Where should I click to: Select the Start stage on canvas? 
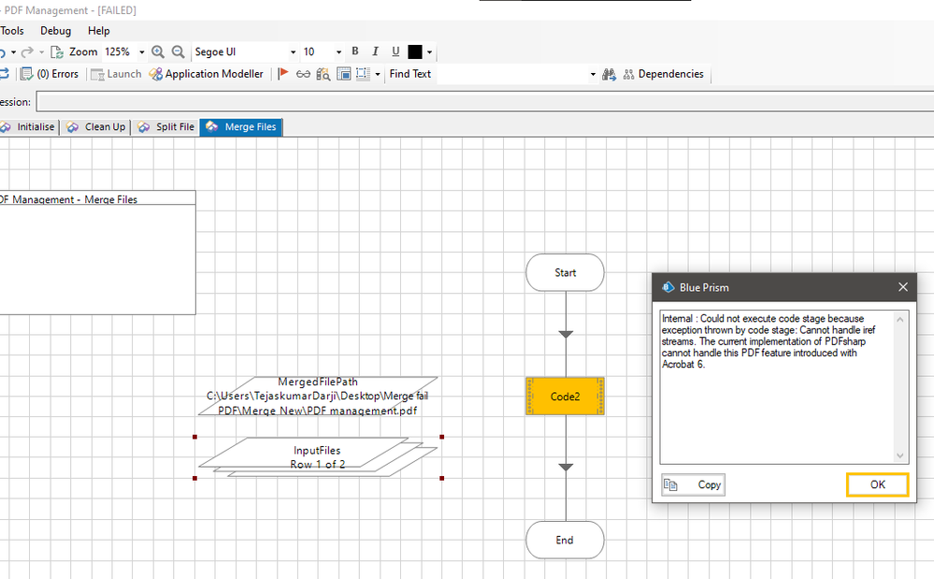tap(566, 273)
